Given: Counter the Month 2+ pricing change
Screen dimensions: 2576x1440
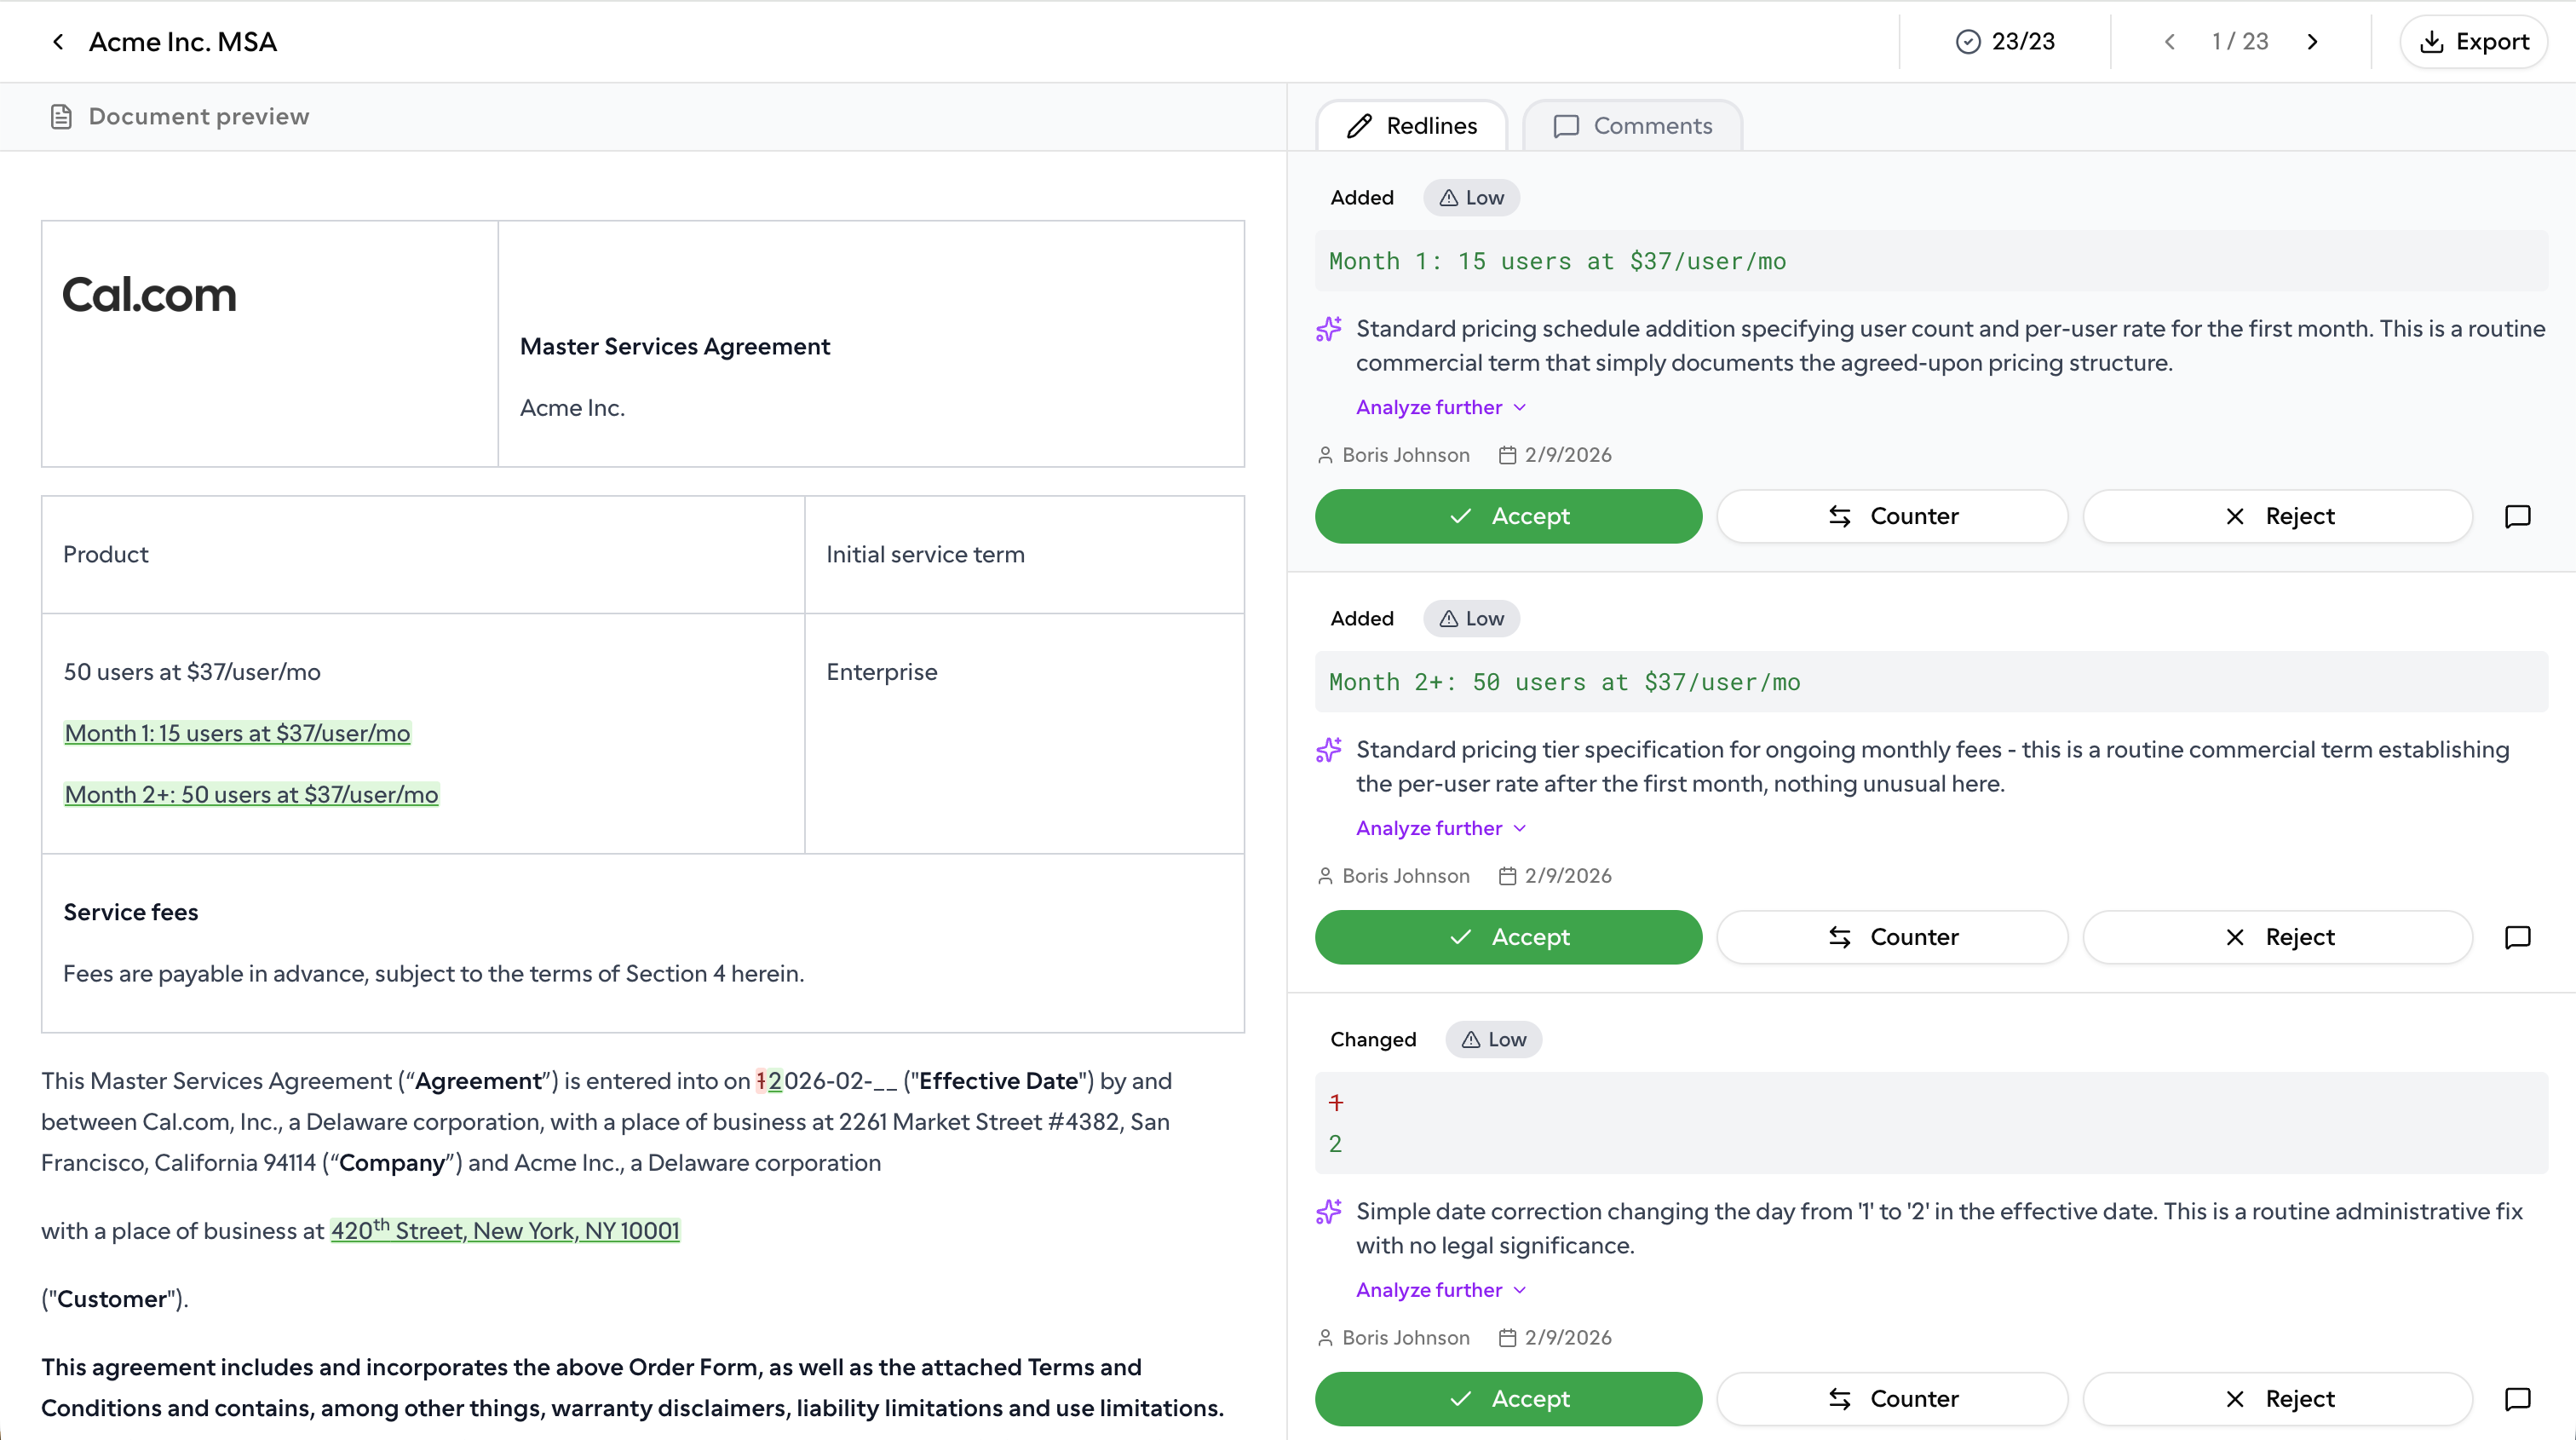Looking at the screenshot, I should (1891, 937).
